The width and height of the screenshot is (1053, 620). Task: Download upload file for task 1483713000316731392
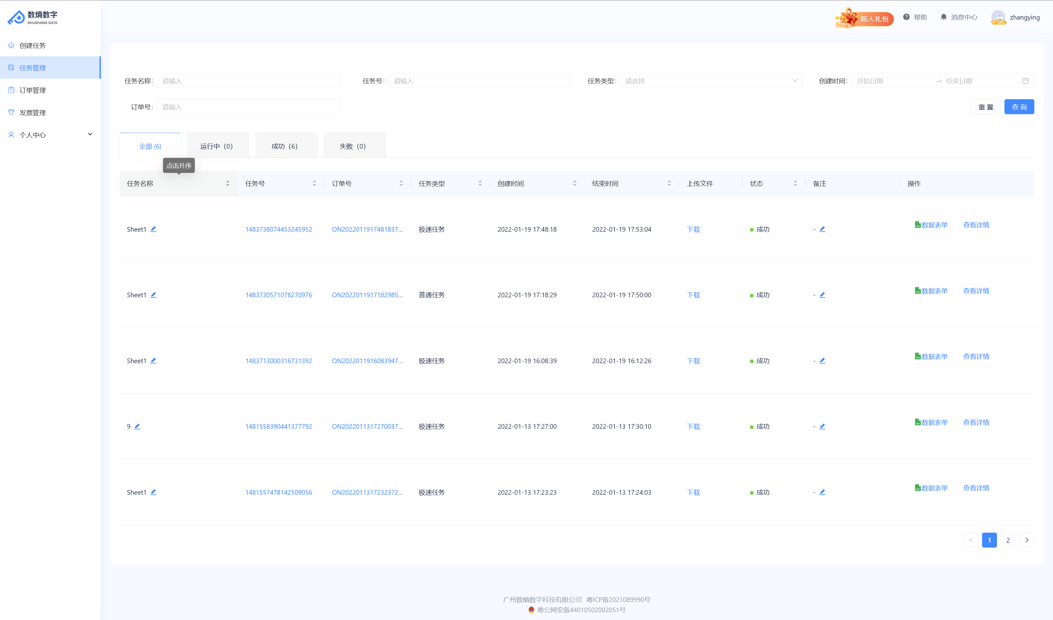[694, 361]
